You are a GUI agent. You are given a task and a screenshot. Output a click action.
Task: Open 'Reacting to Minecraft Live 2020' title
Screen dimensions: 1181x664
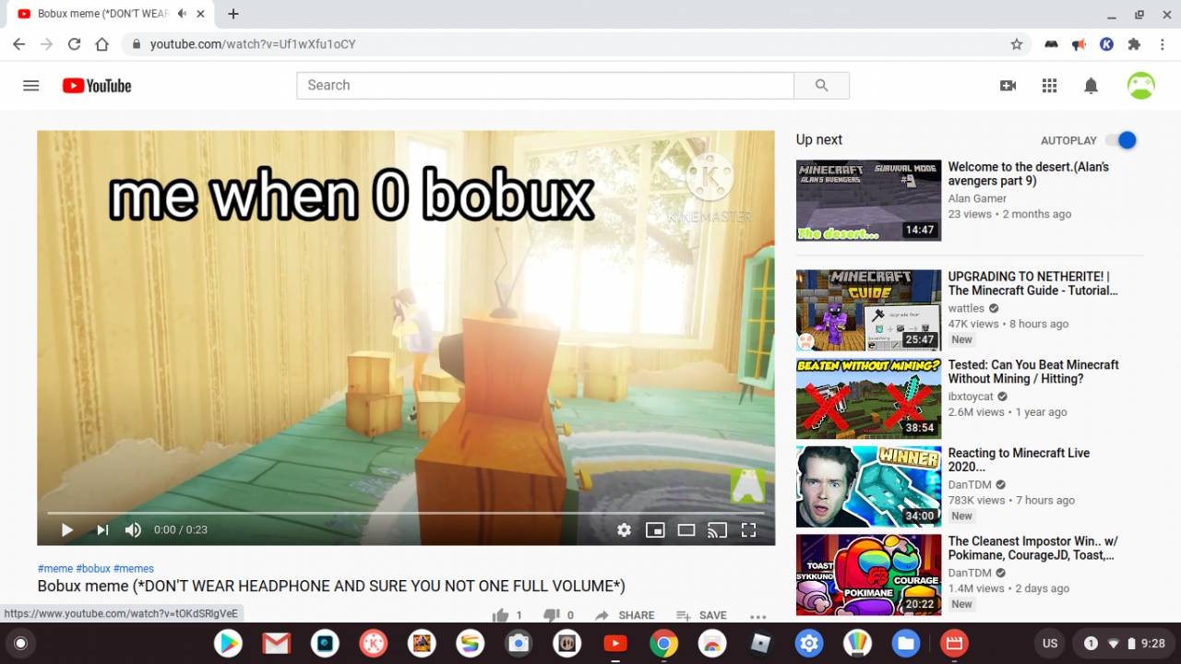(1019, 460)
